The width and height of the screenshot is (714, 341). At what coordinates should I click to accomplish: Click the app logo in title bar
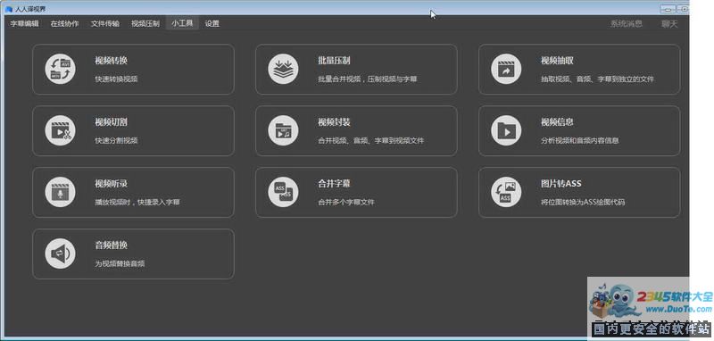[x=9, y=9]
